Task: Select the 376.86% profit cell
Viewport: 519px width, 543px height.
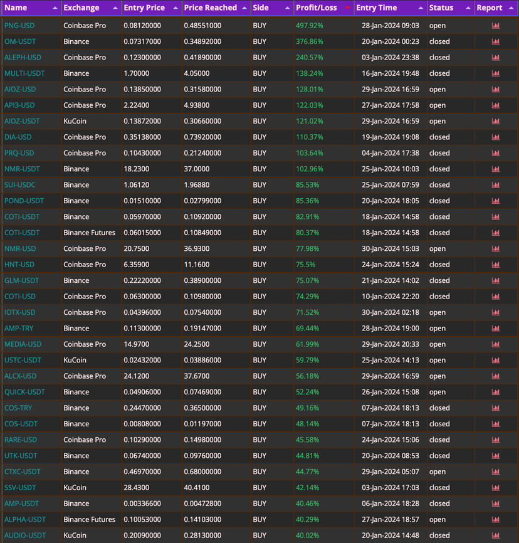Action: click(x=310, y=41)
